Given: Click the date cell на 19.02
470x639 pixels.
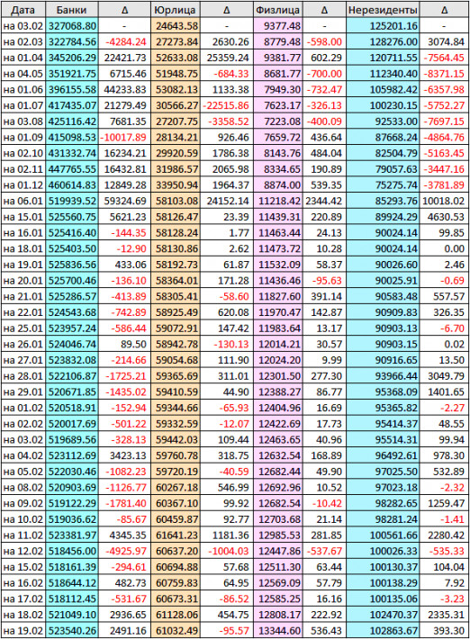Looking at the screenshot, I should pyautogui.click(x=23, y=631).
